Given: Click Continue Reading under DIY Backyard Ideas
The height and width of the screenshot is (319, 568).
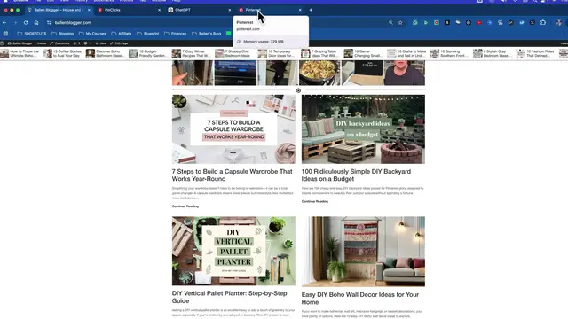Looking at the screenshot, I should click(x=315, y=201).
